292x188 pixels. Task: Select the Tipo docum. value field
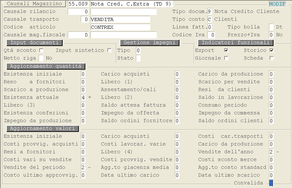pyautogui.click(x=210, y=12)
